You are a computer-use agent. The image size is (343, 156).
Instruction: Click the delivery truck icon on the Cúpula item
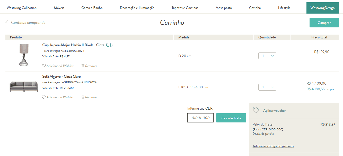(x=109, y=45)
